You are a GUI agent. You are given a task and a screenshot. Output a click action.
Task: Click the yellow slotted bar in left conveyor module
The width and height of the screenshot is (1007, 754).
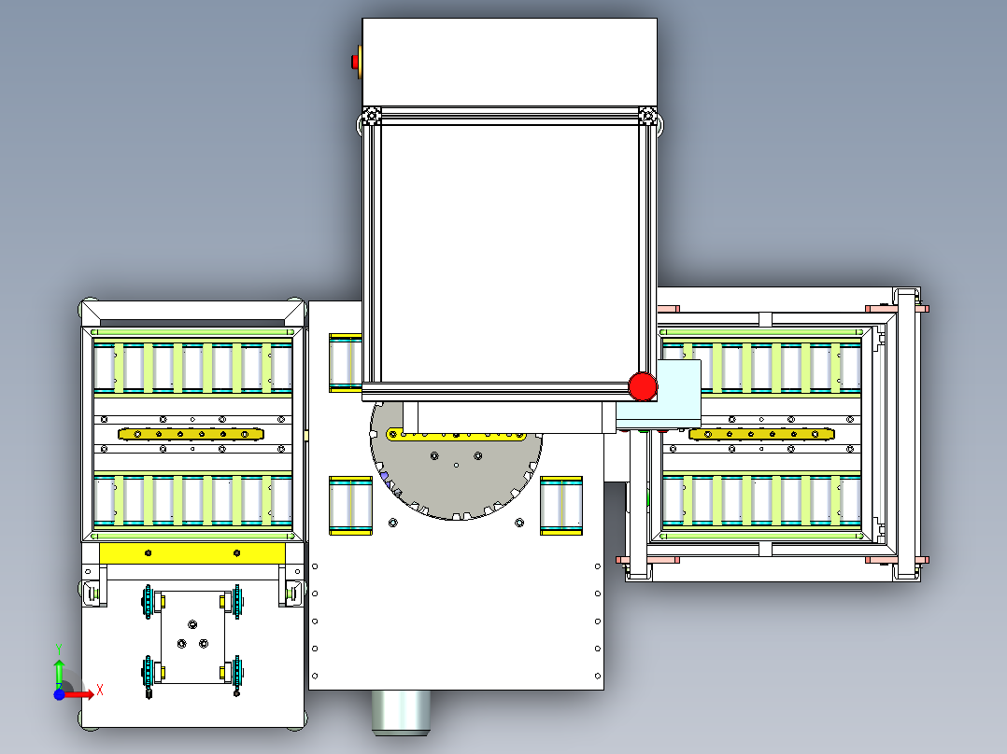191,435
